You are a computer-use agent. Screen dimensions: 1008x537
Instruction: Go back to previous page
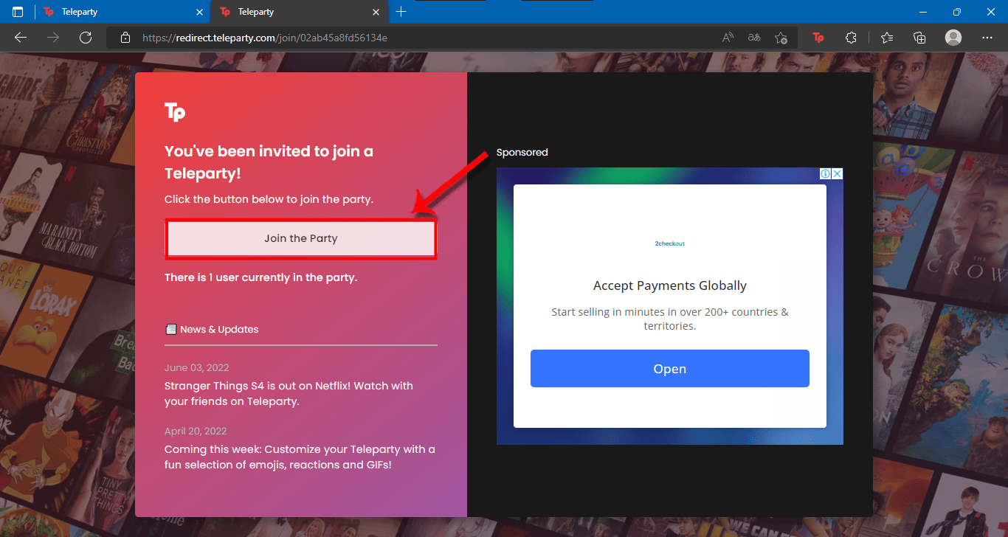pos(21,38)
